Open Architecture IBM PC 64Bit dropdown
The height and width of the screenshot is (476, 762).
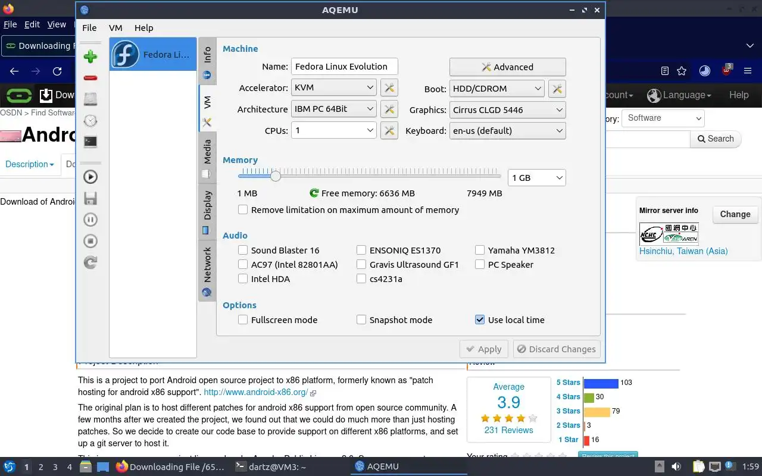(x=333, y=109)
